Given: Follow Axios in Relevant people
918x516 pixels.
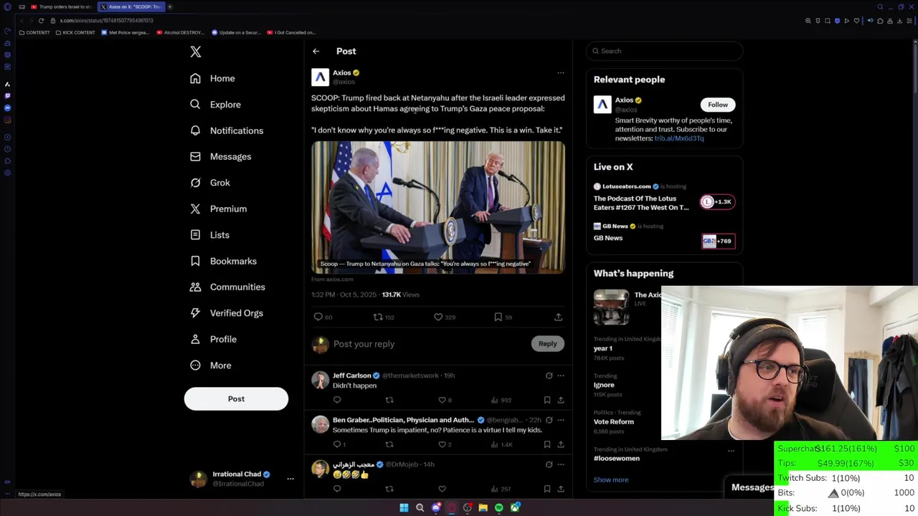Looking at the screenshot, I should pos(717,105).
